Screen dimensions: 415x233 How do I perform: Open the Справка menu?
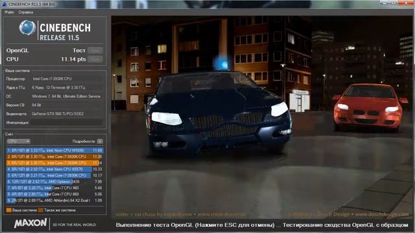click(26, 12)
